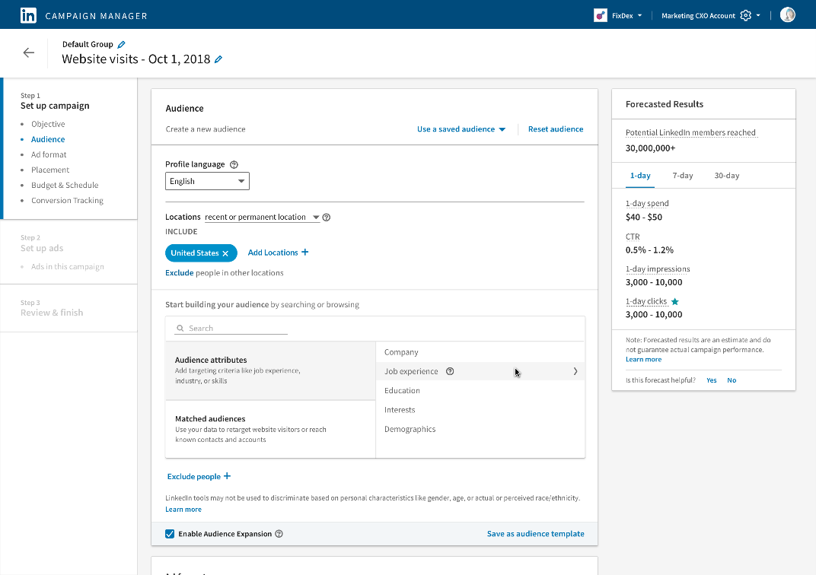Expand Use a saved audience dropdown
The height and width of the screenshot is (575, 816).
(x=461, y=129)
